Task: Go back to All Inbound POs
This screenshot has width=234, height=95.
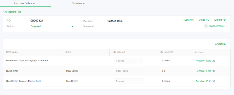Action: point(12,12)
